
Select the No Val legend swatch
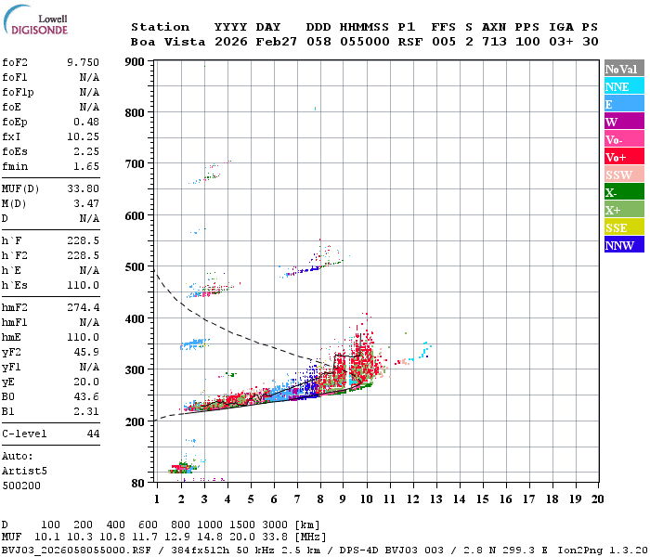click(x=624, y=69)
